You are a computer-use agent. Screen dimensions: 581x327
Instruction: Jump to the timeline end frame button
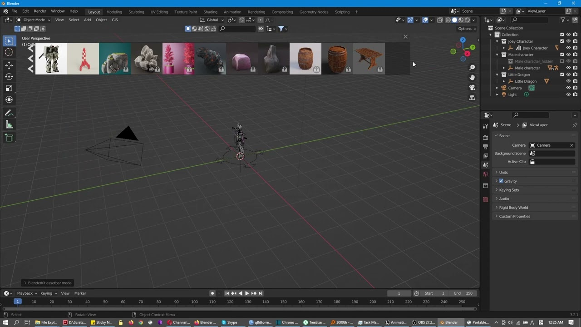261,293
